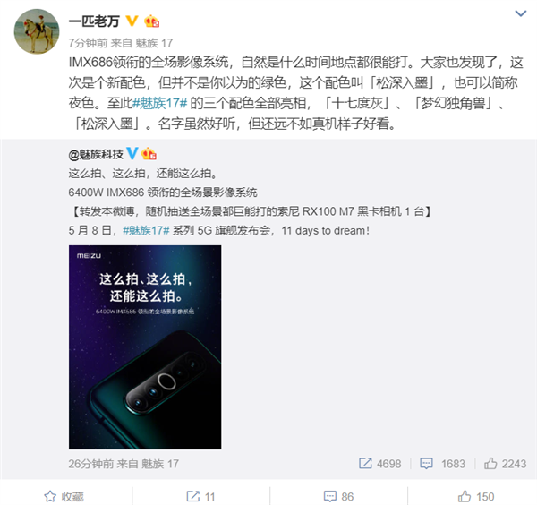The height and width of the screenshot is (505, 537).
Task: Open the original post's comments icon 1683
Action: coord(442,464)
